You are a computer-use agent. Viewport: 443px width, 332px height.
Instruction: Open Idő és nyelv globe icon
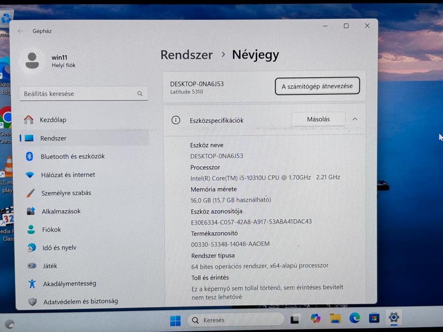pos(31,248)
